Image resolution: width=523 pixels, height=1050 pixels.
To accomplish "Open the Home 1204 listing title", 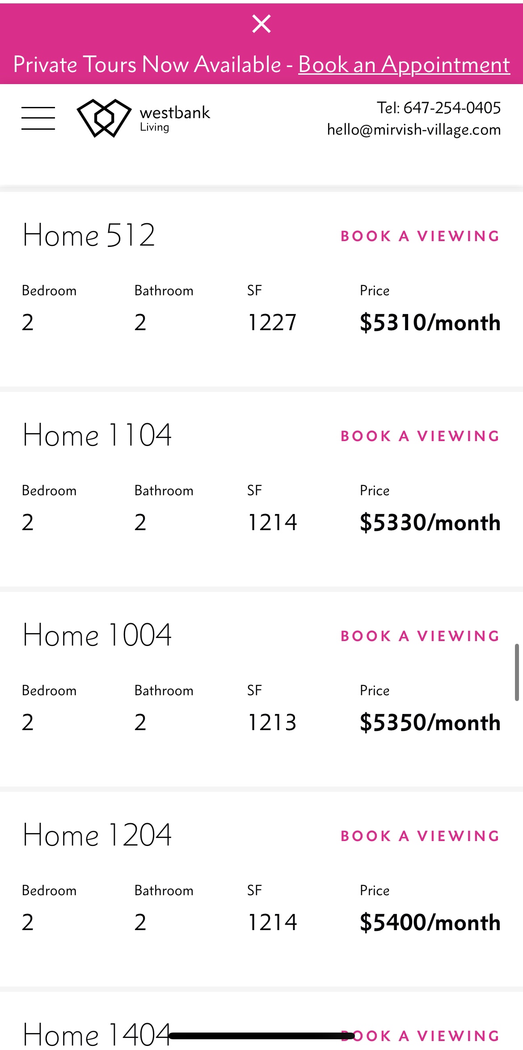I will point(97,835).
